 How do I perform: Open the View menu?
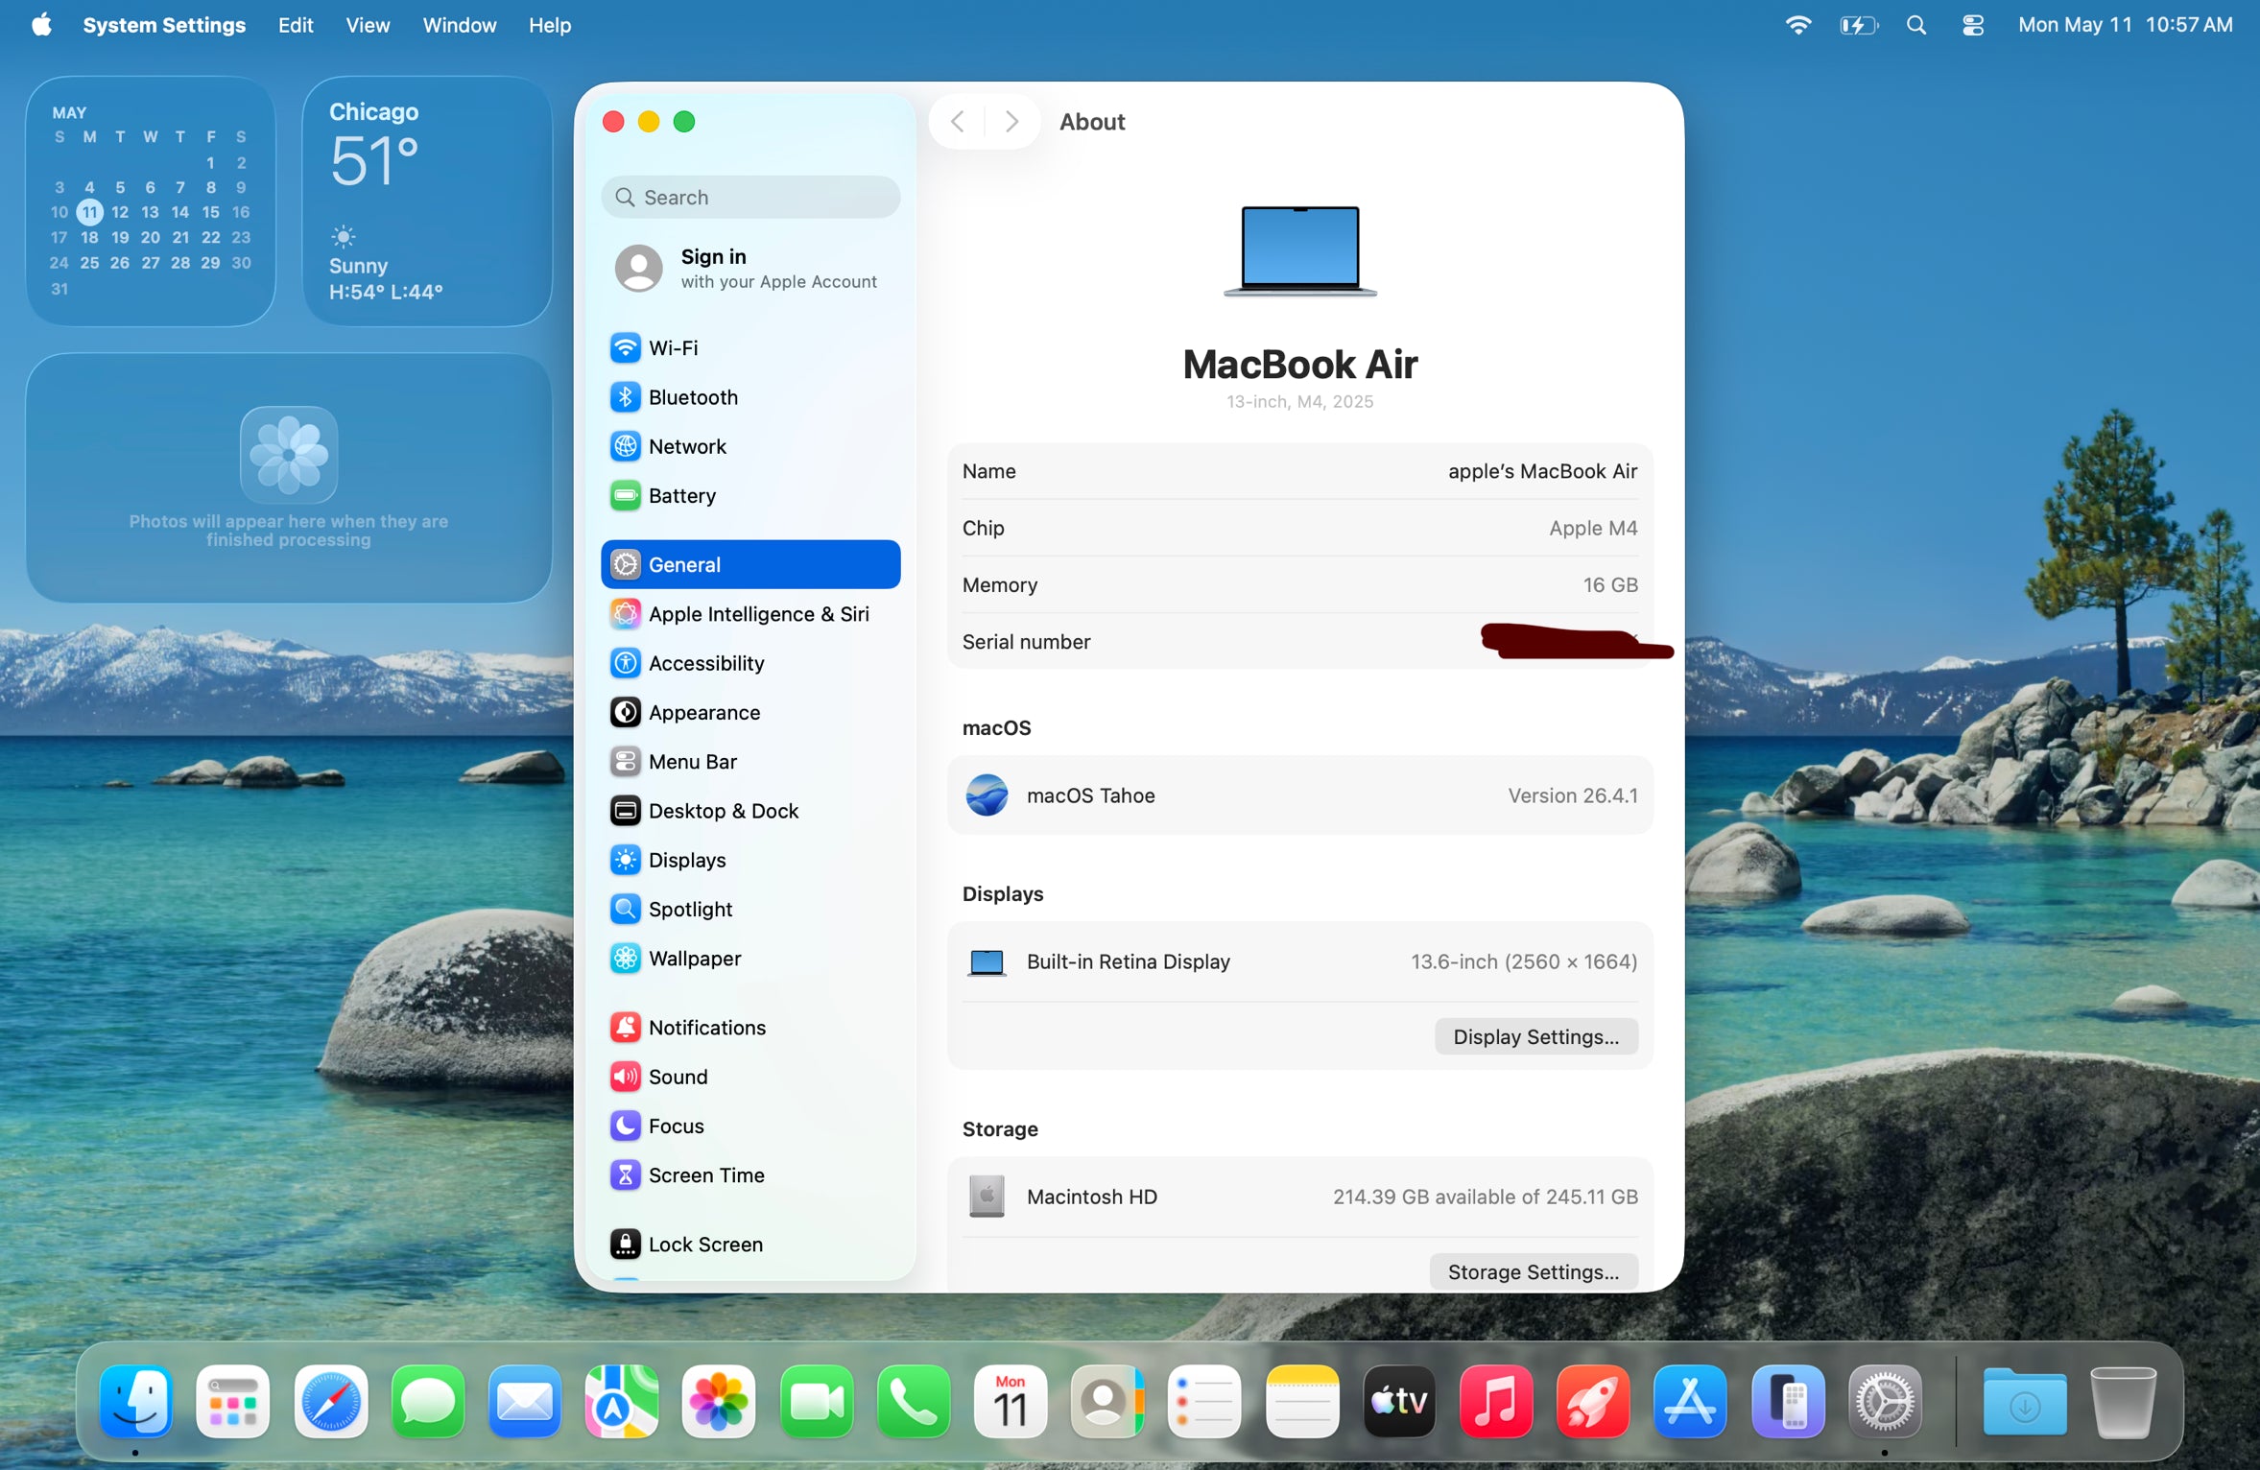pos(368,25)
